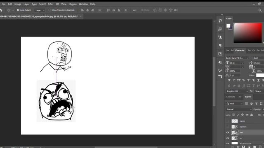The image size is (264, 148).
Task: Lock all padlock icon in Layers
Action: (252, 115)
